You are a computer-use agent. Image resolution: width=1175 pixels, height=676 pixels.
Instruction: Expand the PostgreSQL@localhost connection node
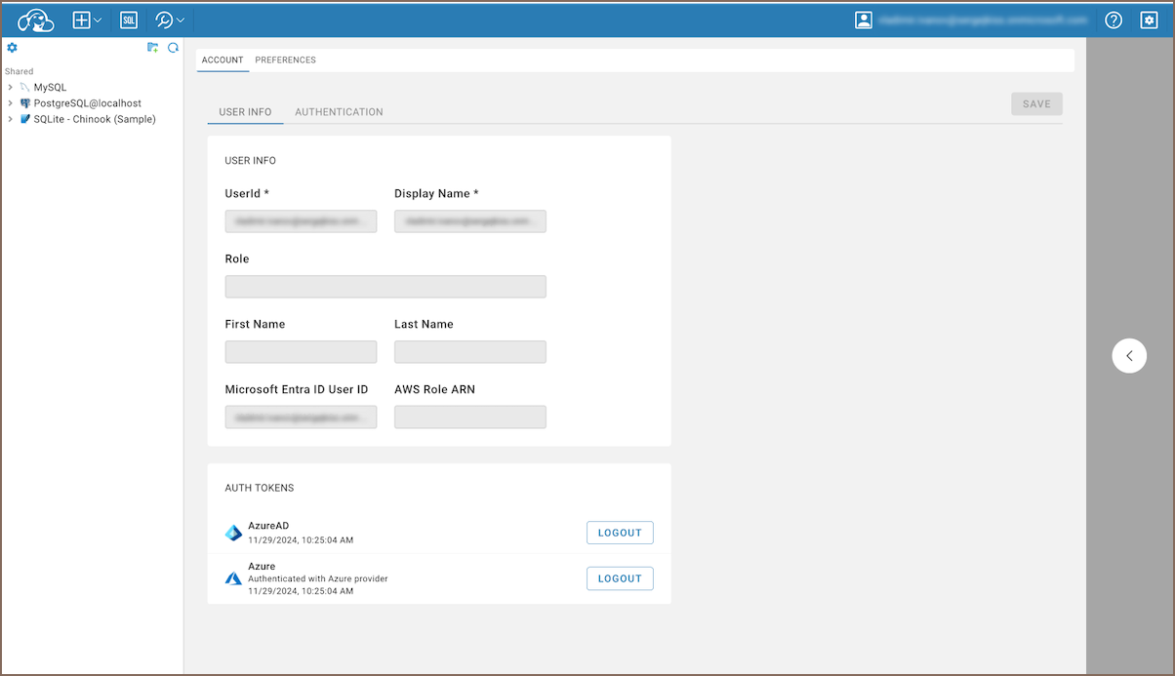tap(10, 103)
